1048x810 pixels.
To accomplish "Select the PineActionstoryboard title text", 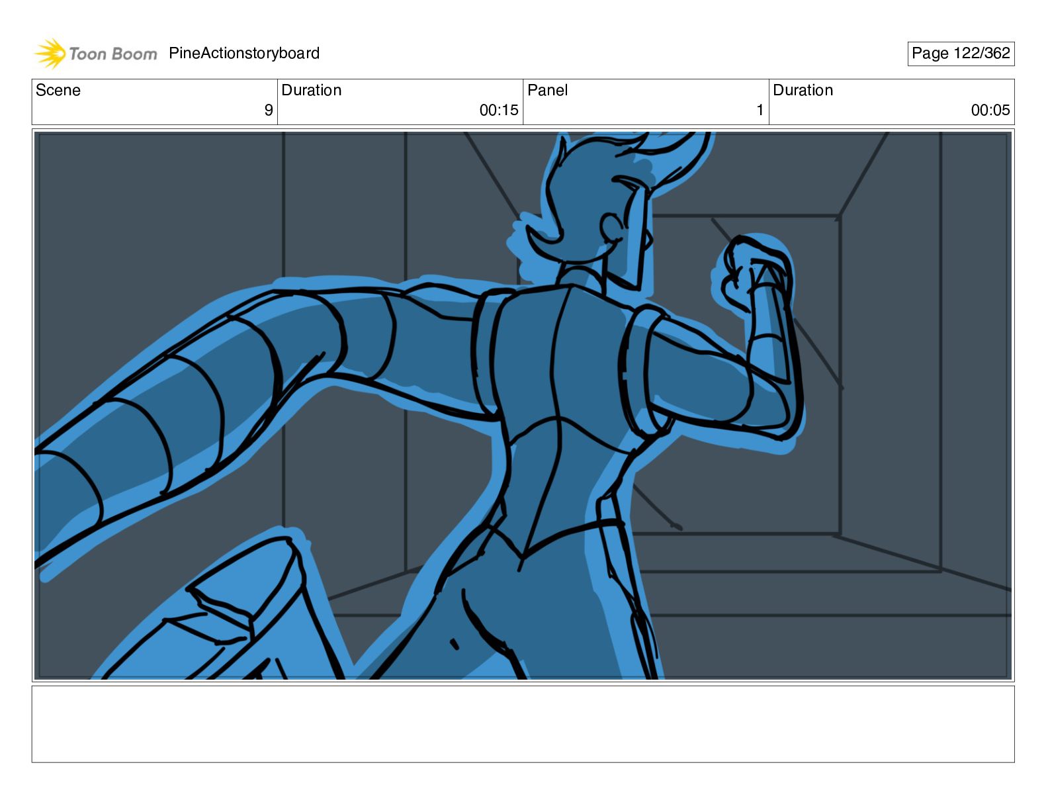I will click(244, 53).
